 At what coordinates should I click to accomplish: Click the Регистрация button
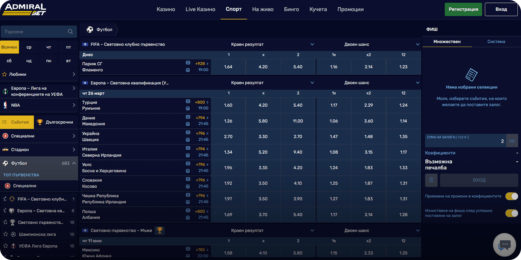pyautogui.click(x=463, y=9)
